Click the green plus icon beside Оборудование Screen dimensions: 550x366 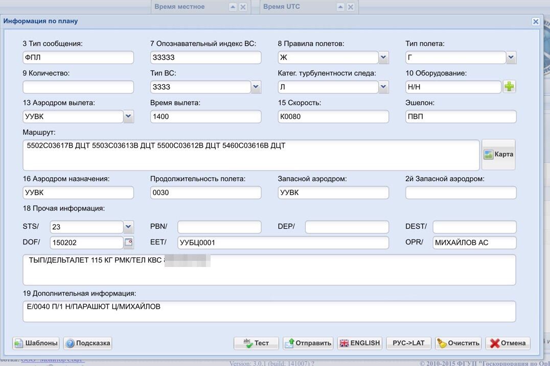pyautogui.click(x=509, y=86)
